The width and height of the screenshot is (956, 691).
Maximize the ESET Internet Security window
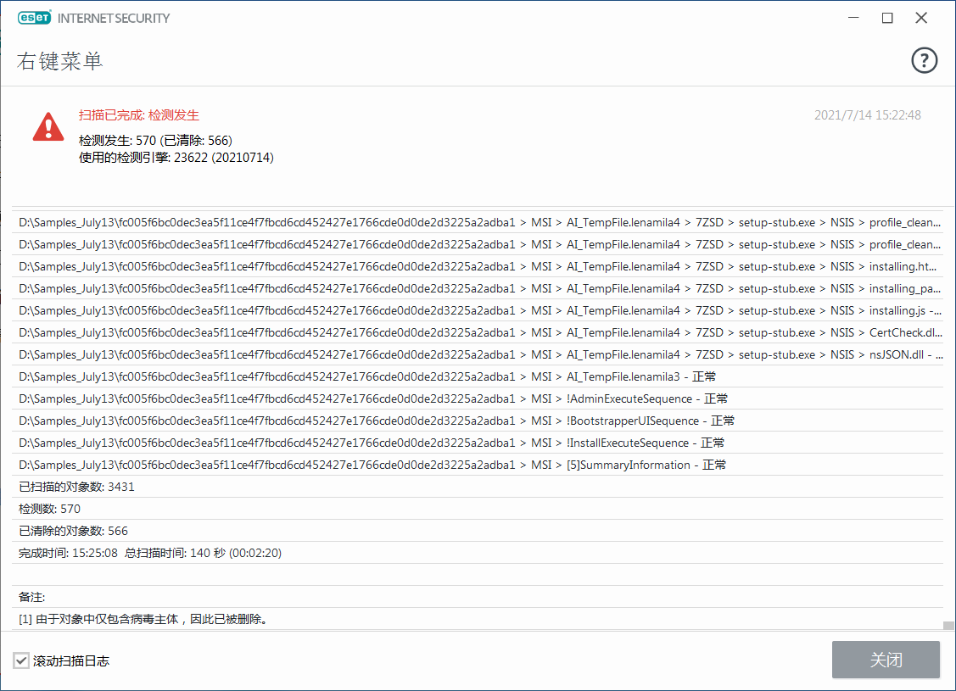[x=887, y=18]
